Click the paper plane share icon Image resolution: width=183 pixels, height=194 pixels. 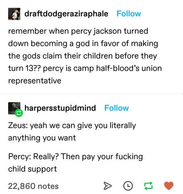[108, 186]
